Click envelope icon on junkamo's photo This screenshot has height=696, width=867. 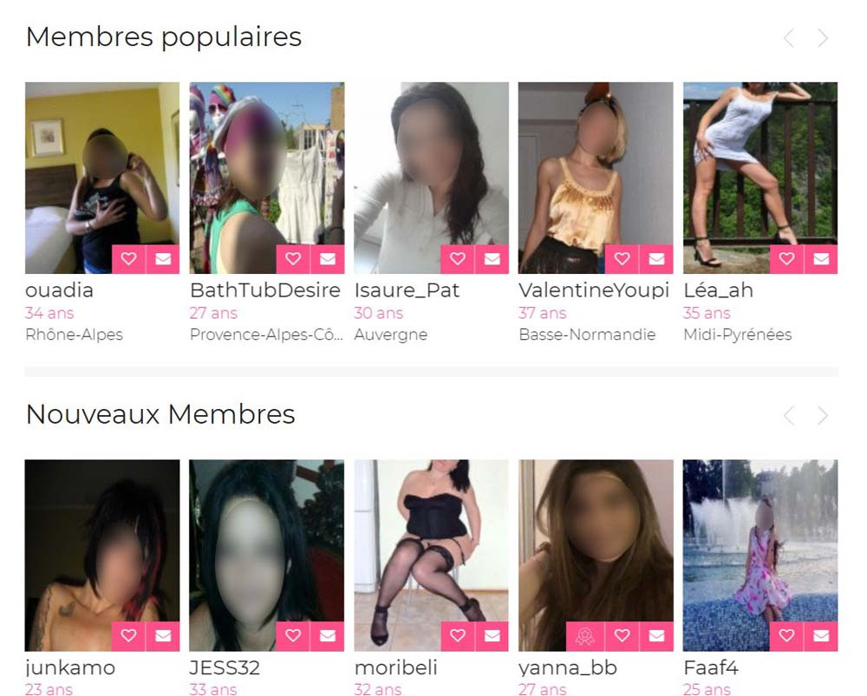point(163,636)
